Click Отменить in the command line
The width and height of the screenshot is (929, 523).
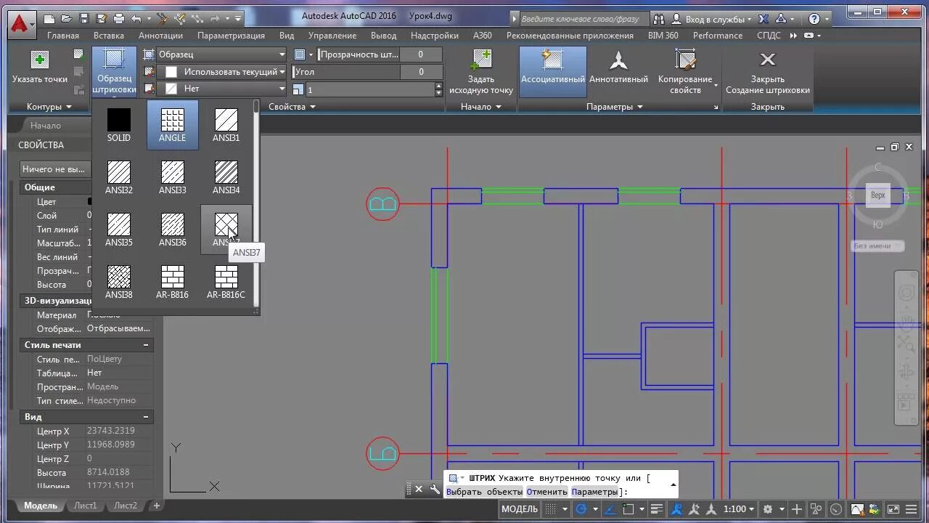[546, 491]
